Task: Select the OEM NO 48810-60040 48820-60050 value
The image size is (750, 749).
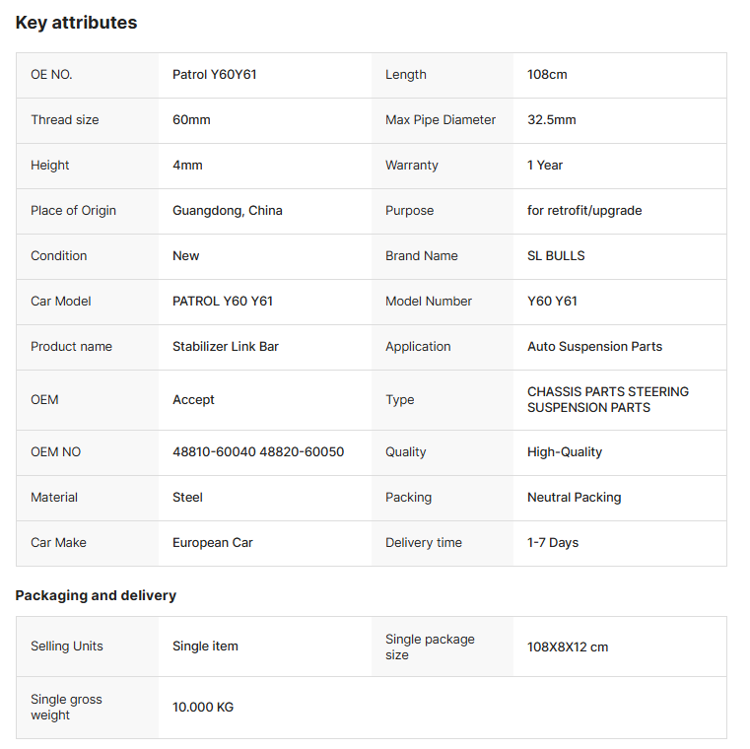Action: click(x=258, y=452)
